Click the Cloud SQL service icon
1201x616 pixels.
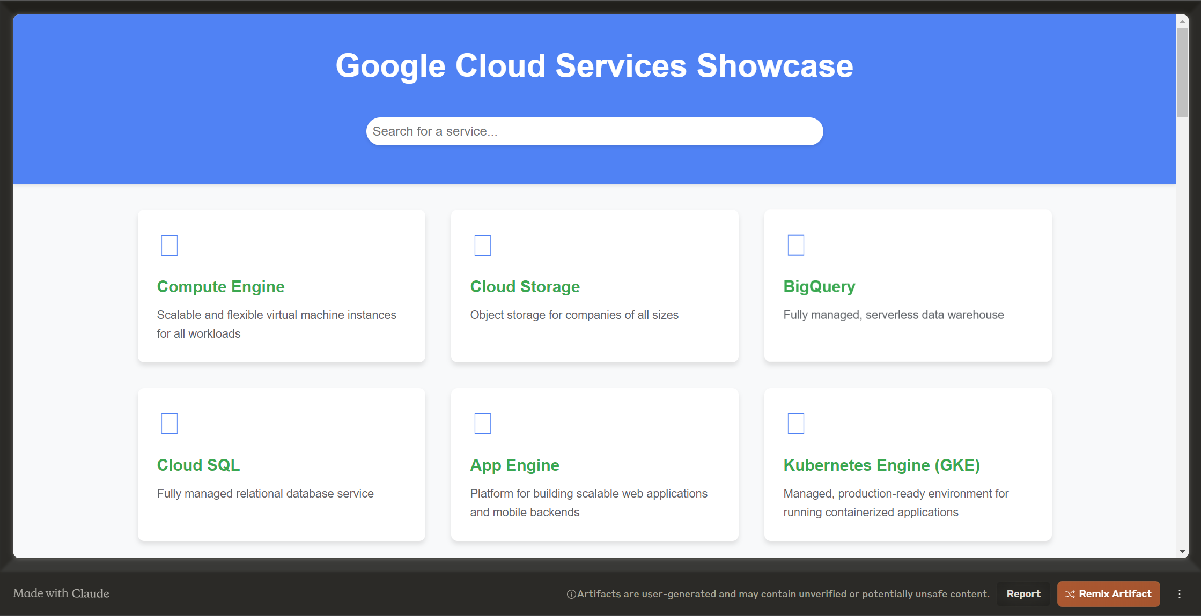[168, 424]
